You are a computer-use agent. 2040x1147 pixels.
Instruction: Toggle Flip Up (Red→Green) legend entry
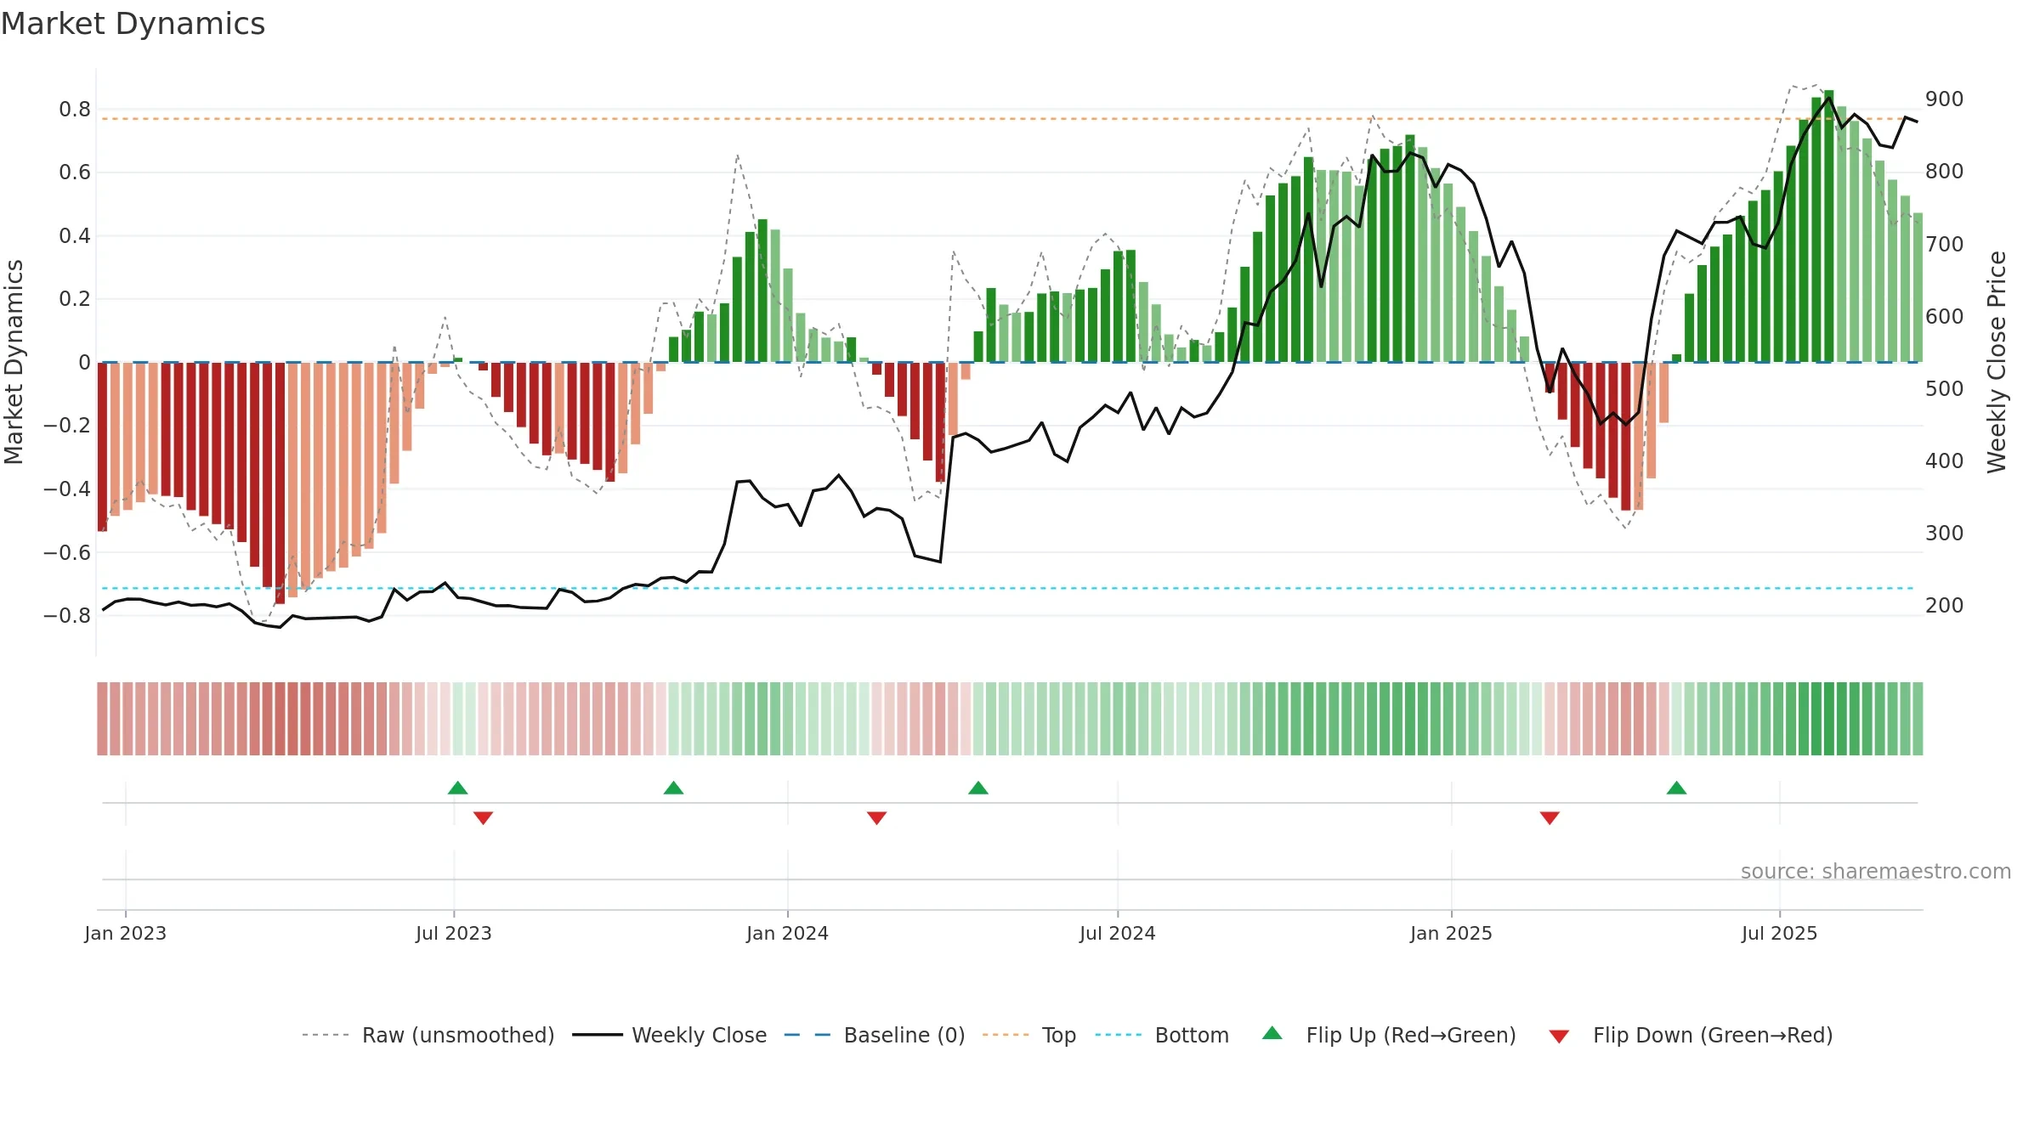click(x=1389, y=1035)
